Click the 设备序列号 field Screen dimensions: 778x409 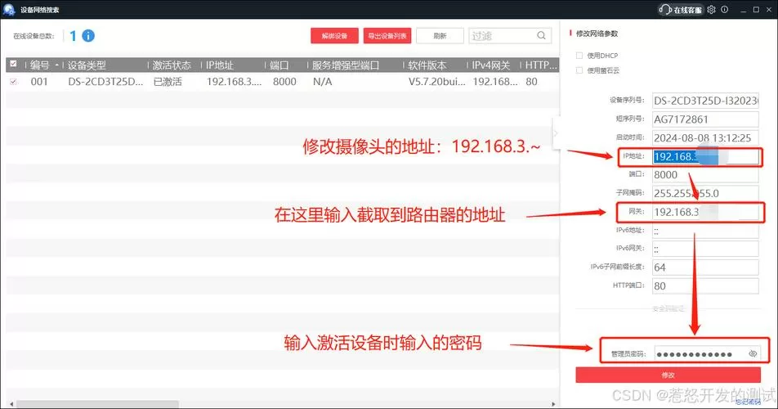tap(705, 101)
